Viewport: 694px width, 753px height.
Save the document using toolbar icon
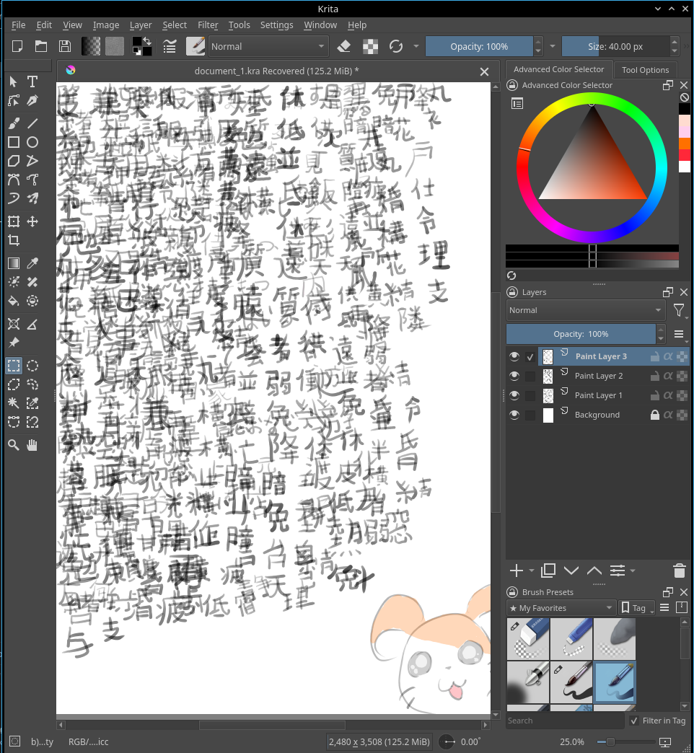point(65,46)
